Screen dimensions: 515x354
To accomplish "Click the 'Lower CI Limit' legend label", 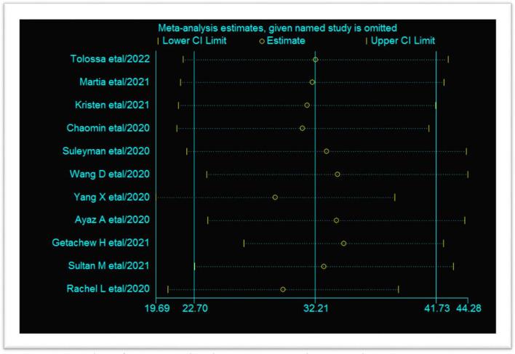I will click(194, 41).
